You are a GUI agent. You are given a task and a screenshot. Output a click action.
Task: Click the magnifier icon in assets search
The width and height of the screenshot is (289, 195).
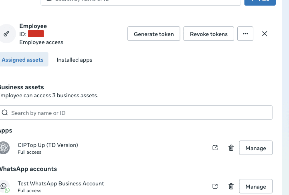5,113
